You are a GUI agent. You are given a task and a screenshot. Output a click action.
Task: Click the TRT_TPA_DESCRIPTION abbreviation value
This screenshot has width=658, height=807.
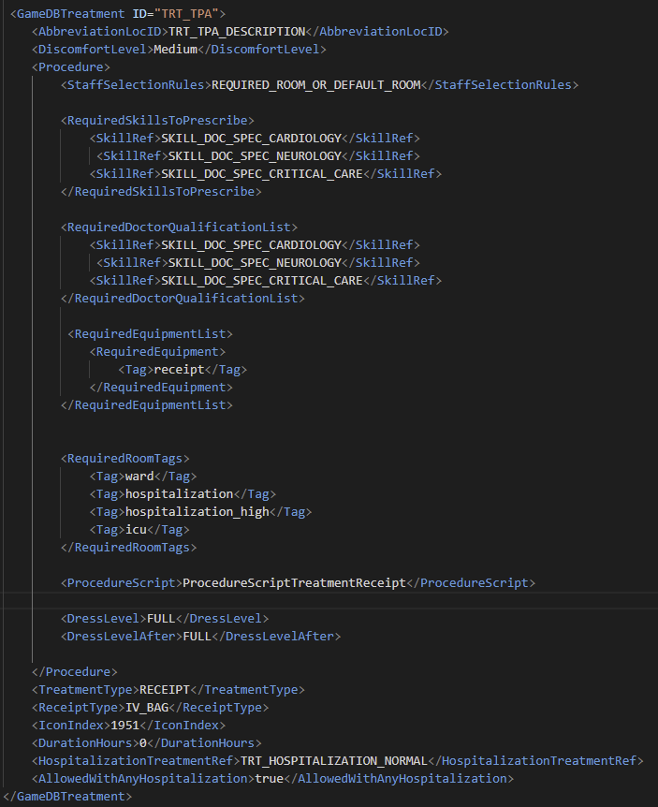click(237, 32)
